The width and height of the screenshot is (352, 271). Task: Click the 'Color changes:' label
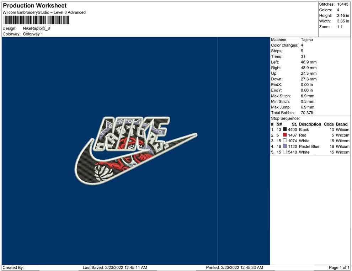284,46
